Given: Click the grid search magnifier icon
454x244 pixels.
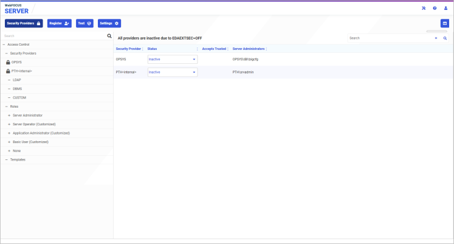Looking at the screenshot, I should [445, 38].
